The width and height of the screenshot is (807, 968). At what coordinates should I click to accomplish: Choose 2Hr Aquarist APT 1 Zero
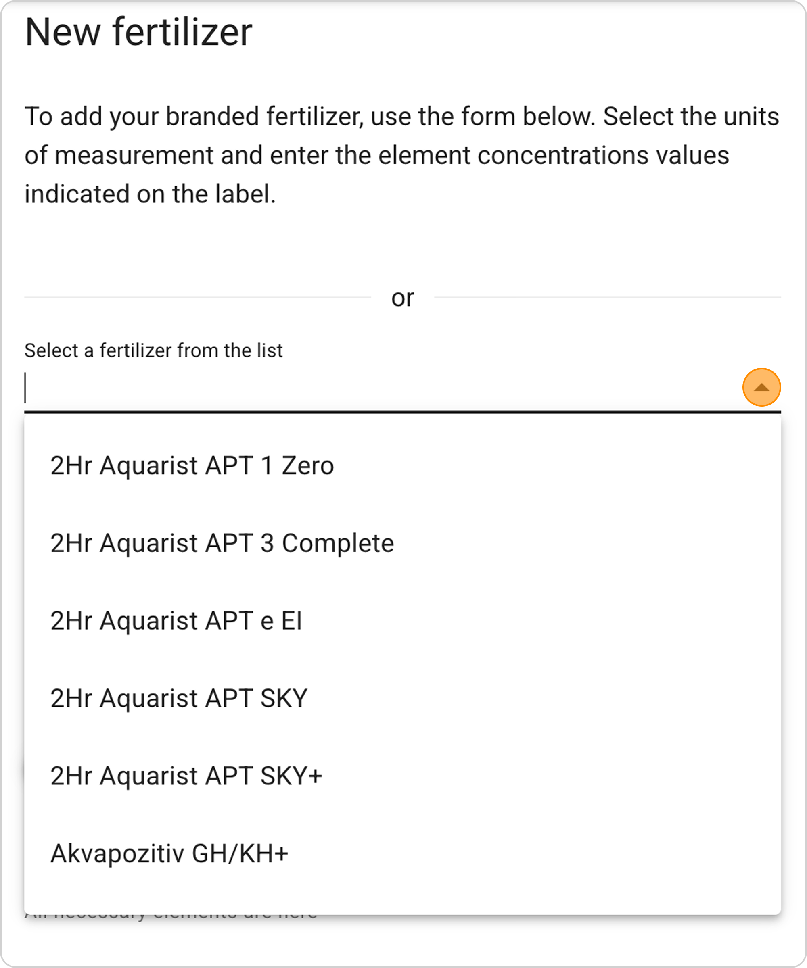pyautogui.click(x=192, y=465)
